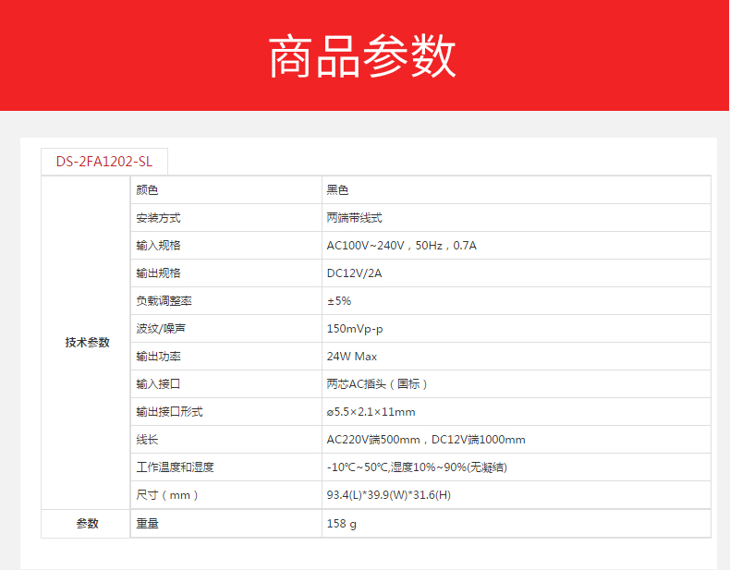
Task: Click the 输出接口形式 label
Action: tap(169, 412)
